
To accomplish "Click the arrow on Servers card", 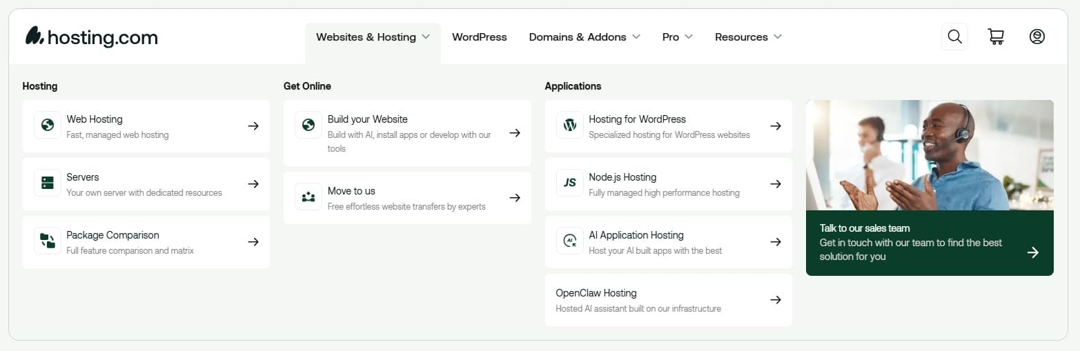I will coord(253,184).
